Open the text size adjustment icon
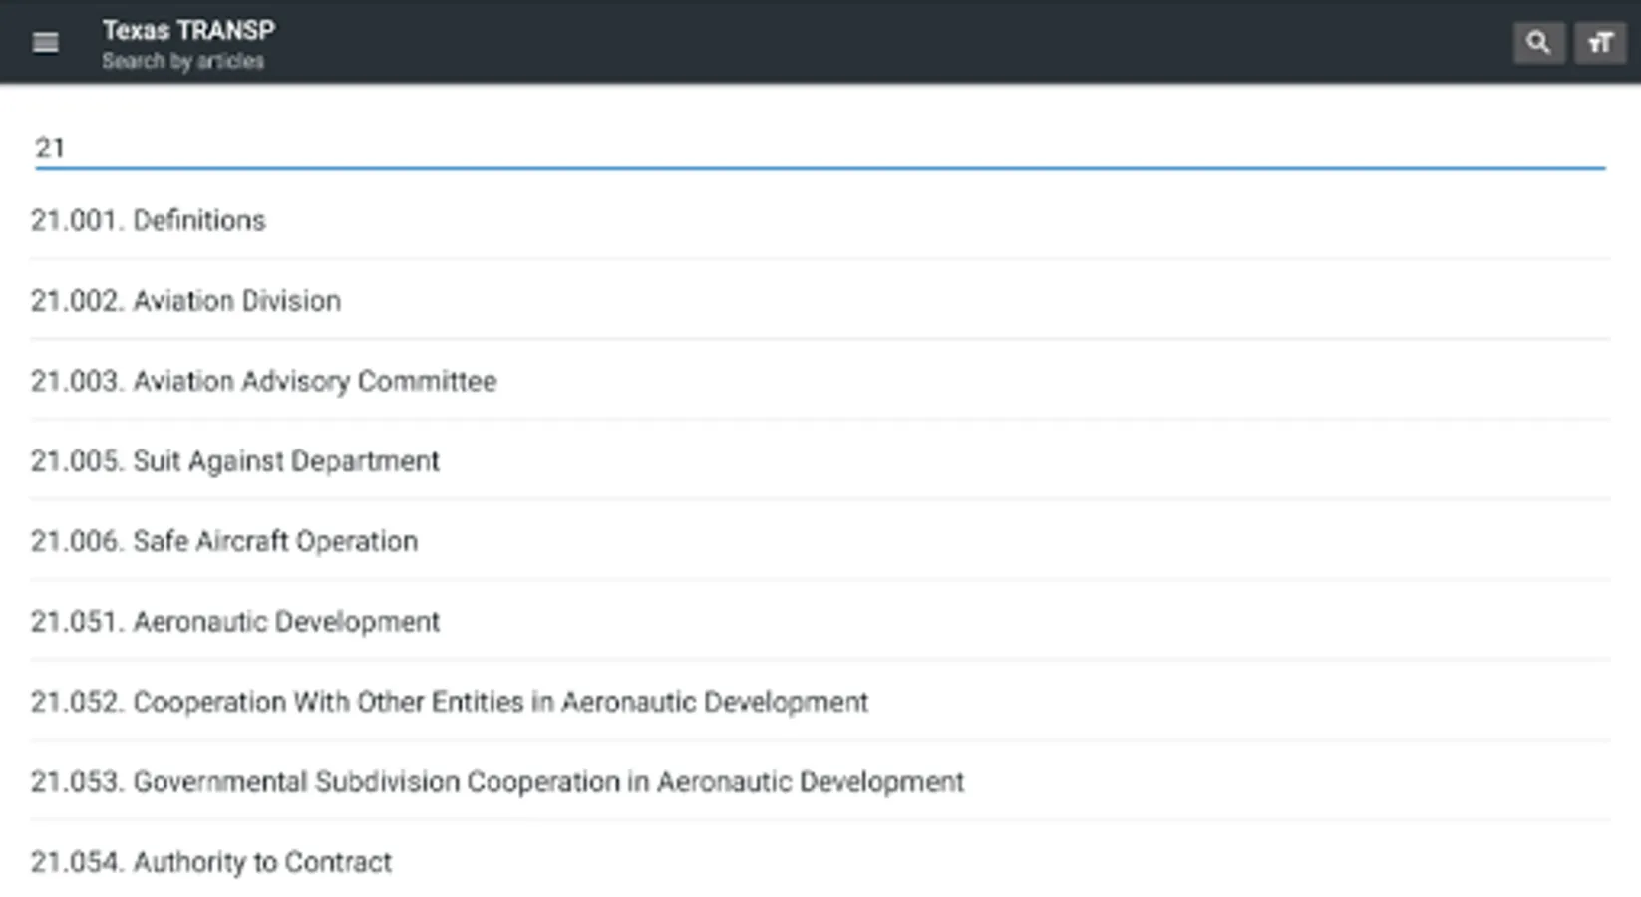The width and height of the screenshot is (1641, 897). [x=1600, y=43]
